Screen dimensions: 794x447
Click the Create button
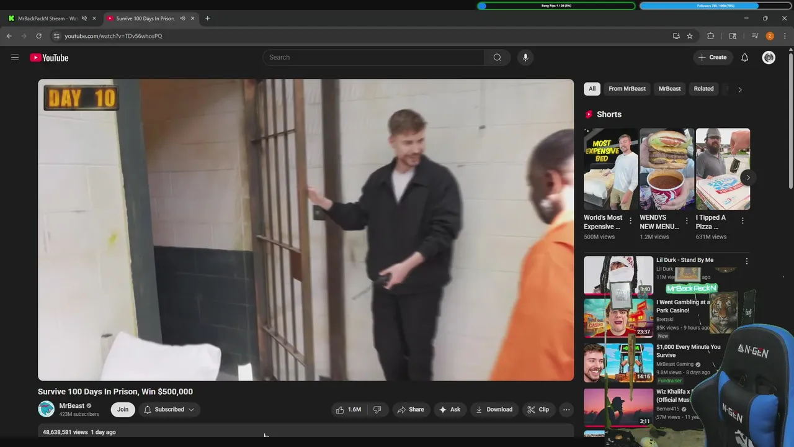click(x=712, y=57)
